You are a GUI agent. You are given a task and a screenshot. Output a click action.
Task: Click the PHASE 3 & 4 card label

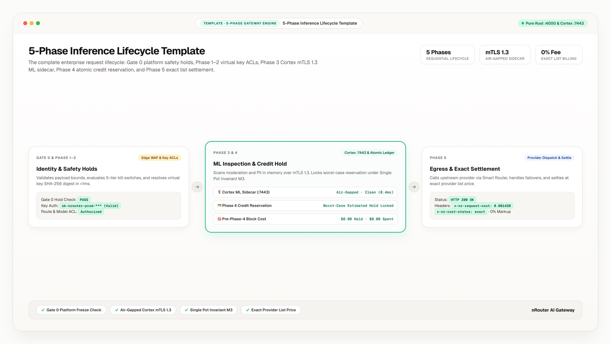(225, 153)
